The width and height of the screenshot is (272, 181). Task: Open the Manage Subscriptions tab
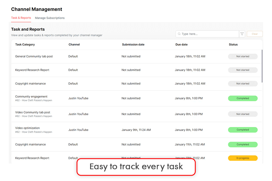coord(50,18)
